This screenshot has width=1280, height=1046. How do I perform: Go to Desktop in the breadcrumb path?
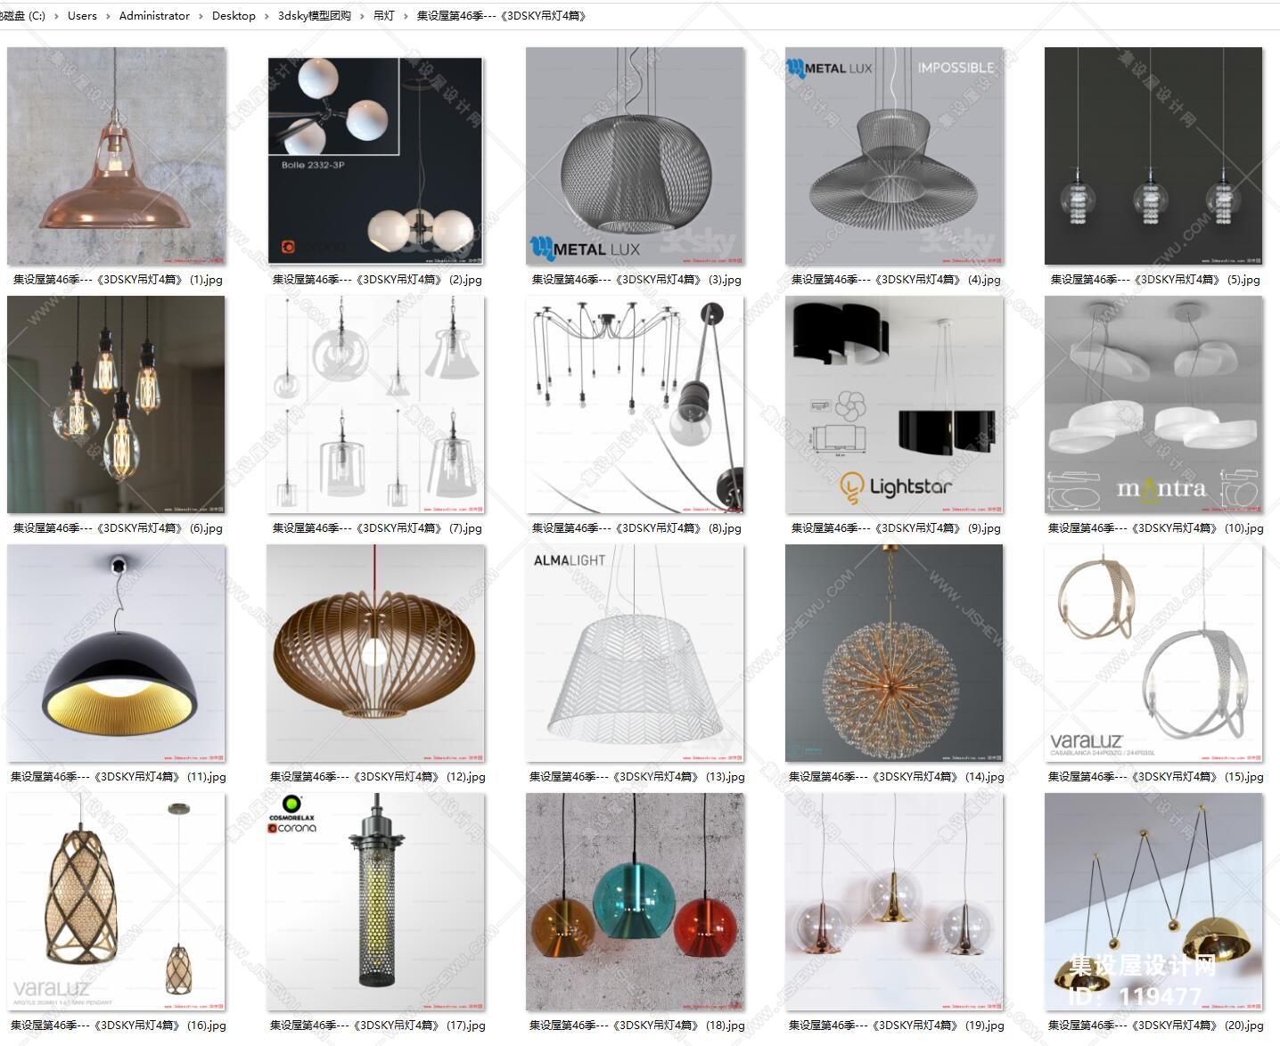234,16
